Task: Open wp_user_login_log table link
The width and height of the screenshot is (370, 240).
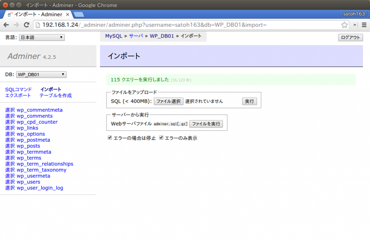Action: tap(40, 188)
